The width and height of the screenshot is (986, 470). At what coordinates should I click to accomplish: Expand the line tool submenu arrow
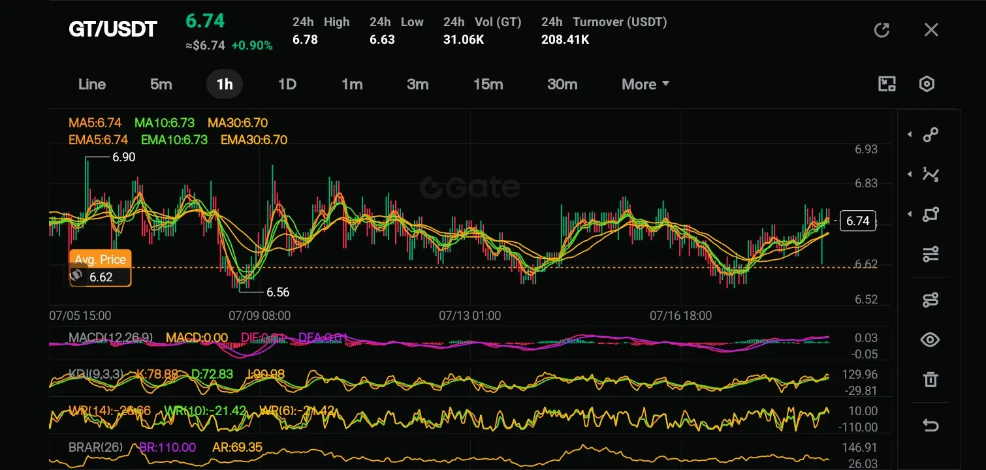pos(910,134)
